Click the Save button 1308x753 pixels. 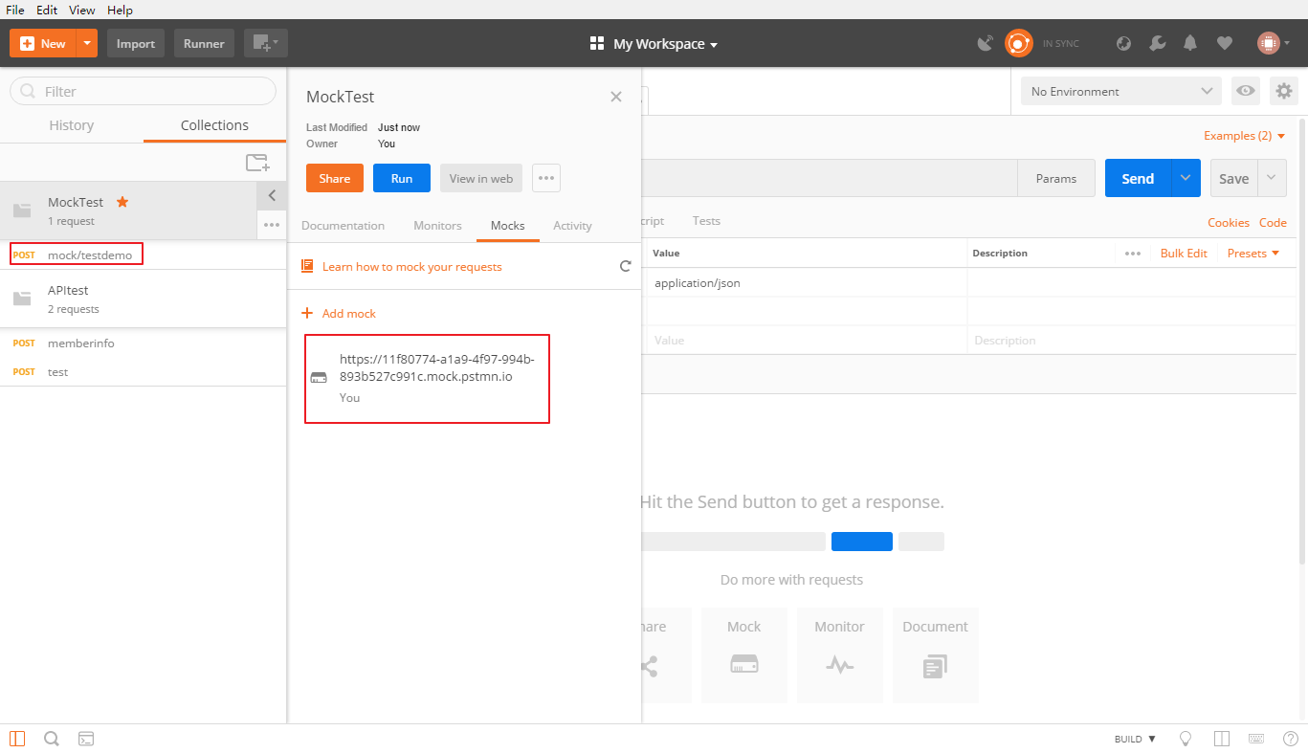pos(1233,178)
